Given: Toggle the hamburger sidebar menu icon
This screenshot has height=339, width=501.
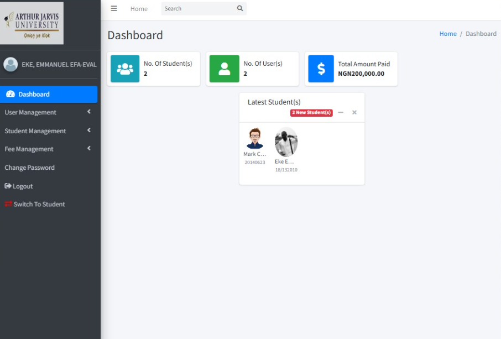Looking at the screenshot, I should tap(114, 9).
